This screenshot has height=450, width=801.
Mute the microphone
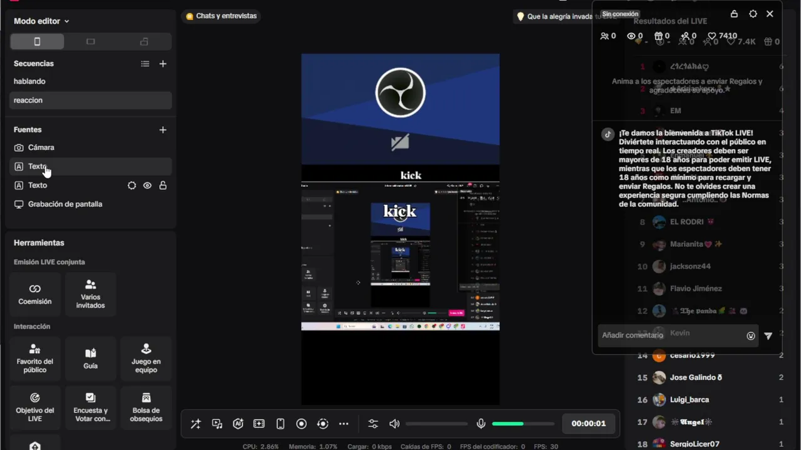tap(481, 424)
